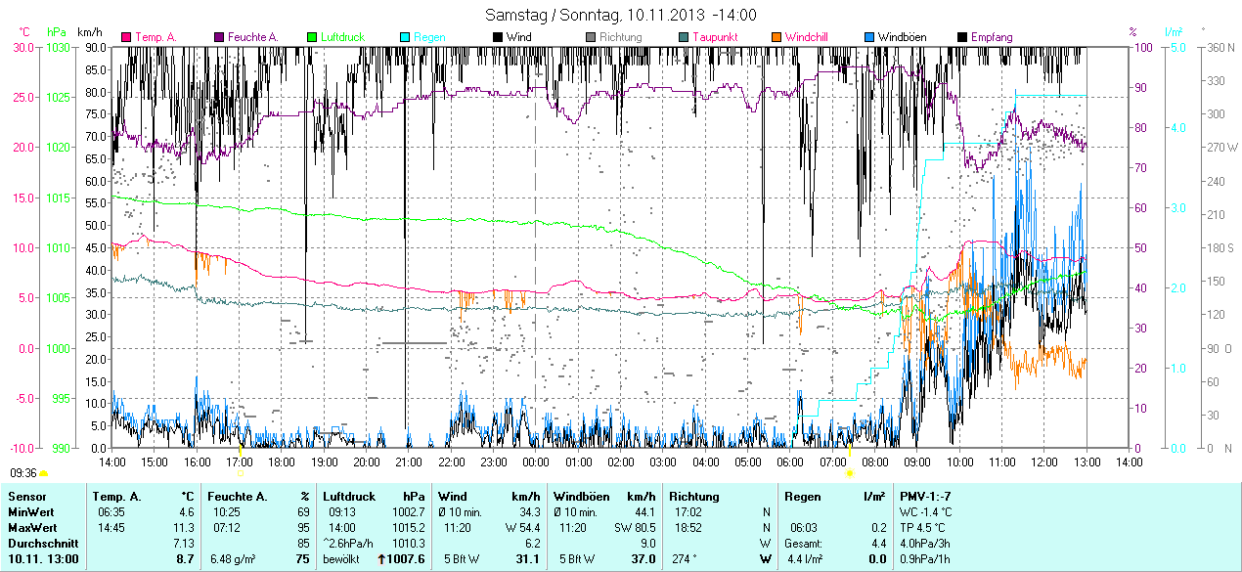
Task: Click the black Wind legend icon
Action: 498,37
